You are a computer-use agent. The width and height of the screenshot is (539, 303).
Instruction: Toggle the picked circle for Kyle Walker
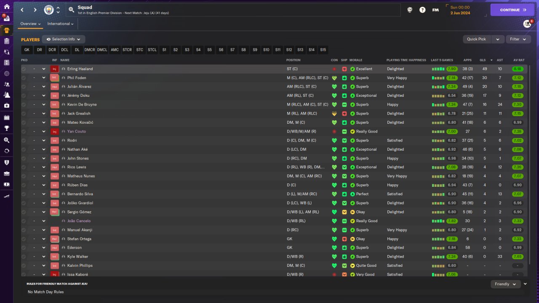coord(24,257)
